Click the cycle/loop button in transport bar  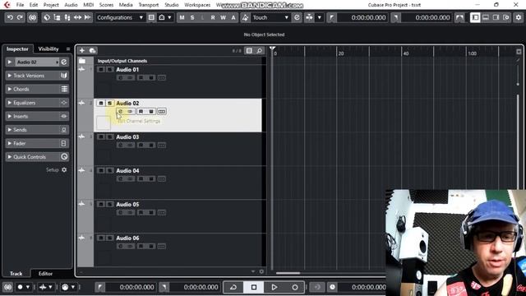tap(233, 287)
